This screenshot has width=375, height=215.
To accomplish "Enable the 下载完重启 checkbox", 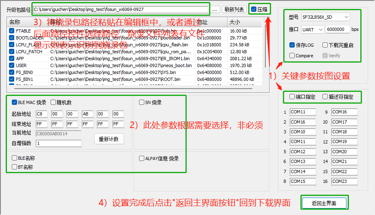I will pos(325,45).
